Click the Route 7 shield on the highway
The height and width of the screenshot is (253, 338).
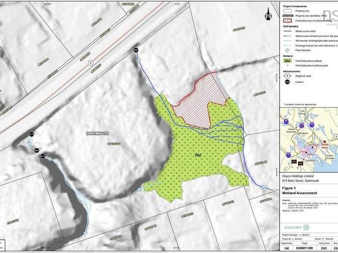click(91, 63)
